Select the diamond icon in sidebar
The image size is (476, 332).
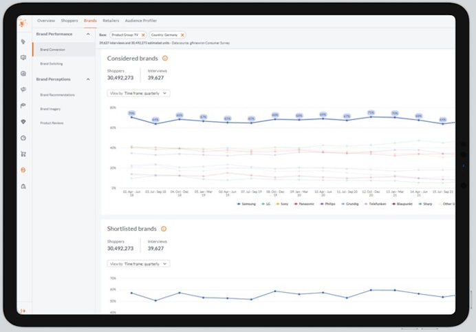point(23,122)
